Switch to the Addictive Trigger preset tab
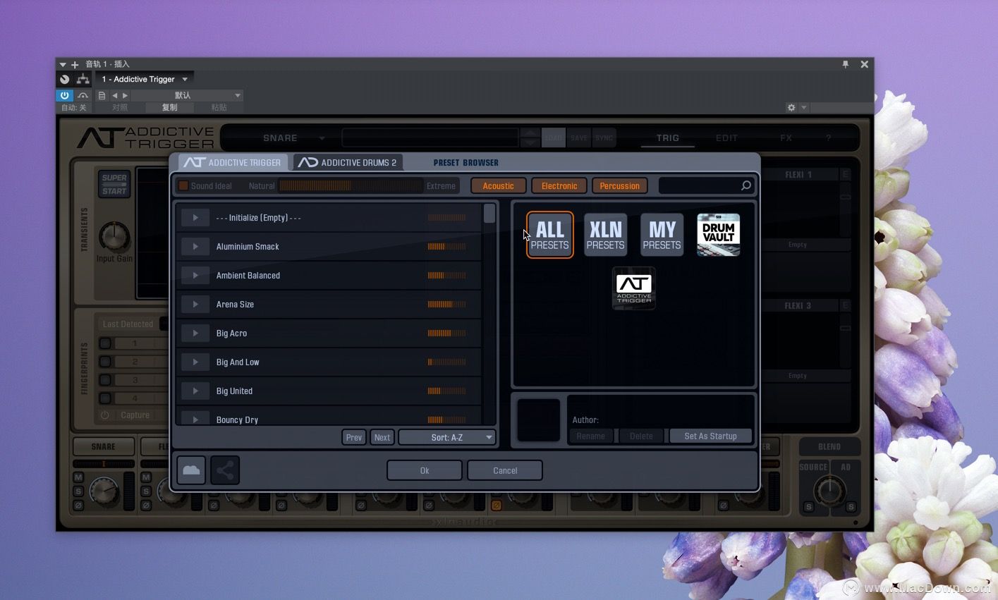Image resolution: width=998 pixels, height=600 pixels. pyautogui.click(x=233, y=162)
